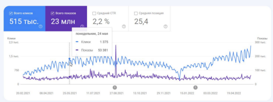Uncheck the Всего кликов checkbox
This screenshot has height=102, width=273.
point(11,13)
